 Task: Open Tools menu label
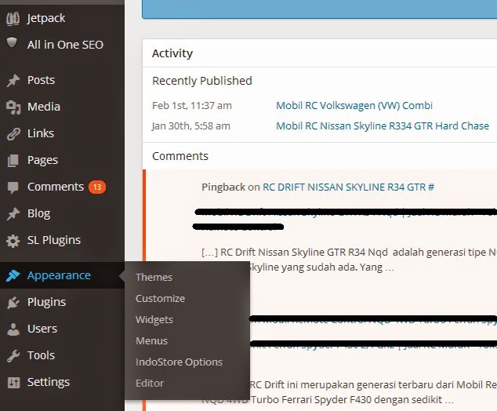tap(41, 355)
